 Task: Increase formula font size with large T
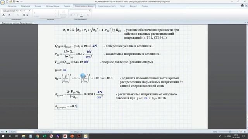tap(24, 15)
